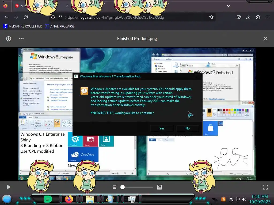Image resolution: width=274 pixels, height=205 pixels.
Task: Click the zoom slider handle
Action: [123, 187]
